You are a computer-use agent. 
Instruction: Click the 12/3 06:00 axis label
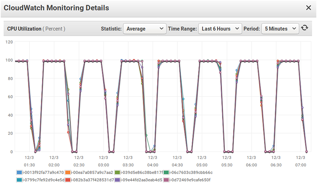252,161
